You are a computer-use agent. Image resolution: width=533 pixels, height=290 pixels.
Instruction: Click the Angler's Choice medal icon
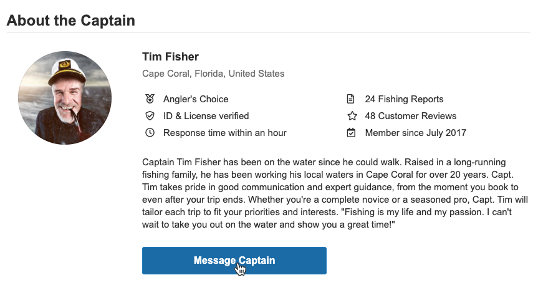pos(150,99)
